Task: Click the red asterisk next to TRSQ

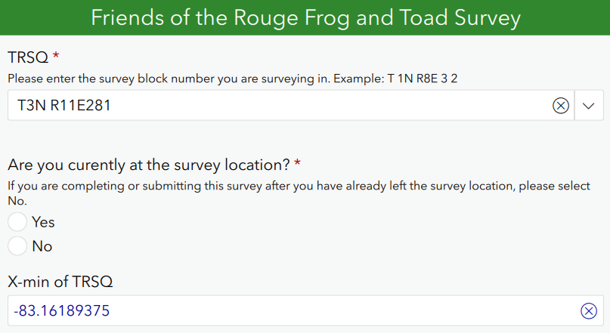Action: click(56, 57)
